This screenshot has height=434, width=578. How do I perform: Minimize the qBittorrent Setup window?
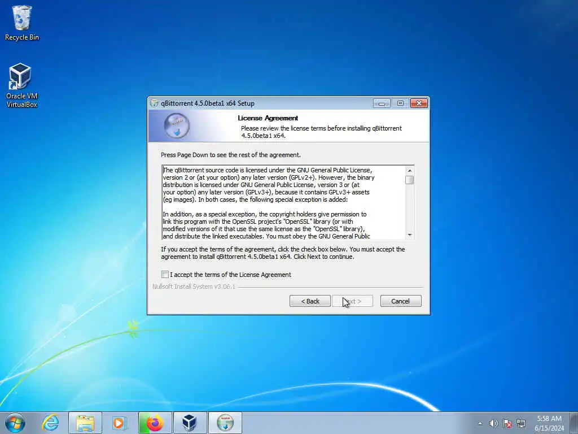click(382, 103)
